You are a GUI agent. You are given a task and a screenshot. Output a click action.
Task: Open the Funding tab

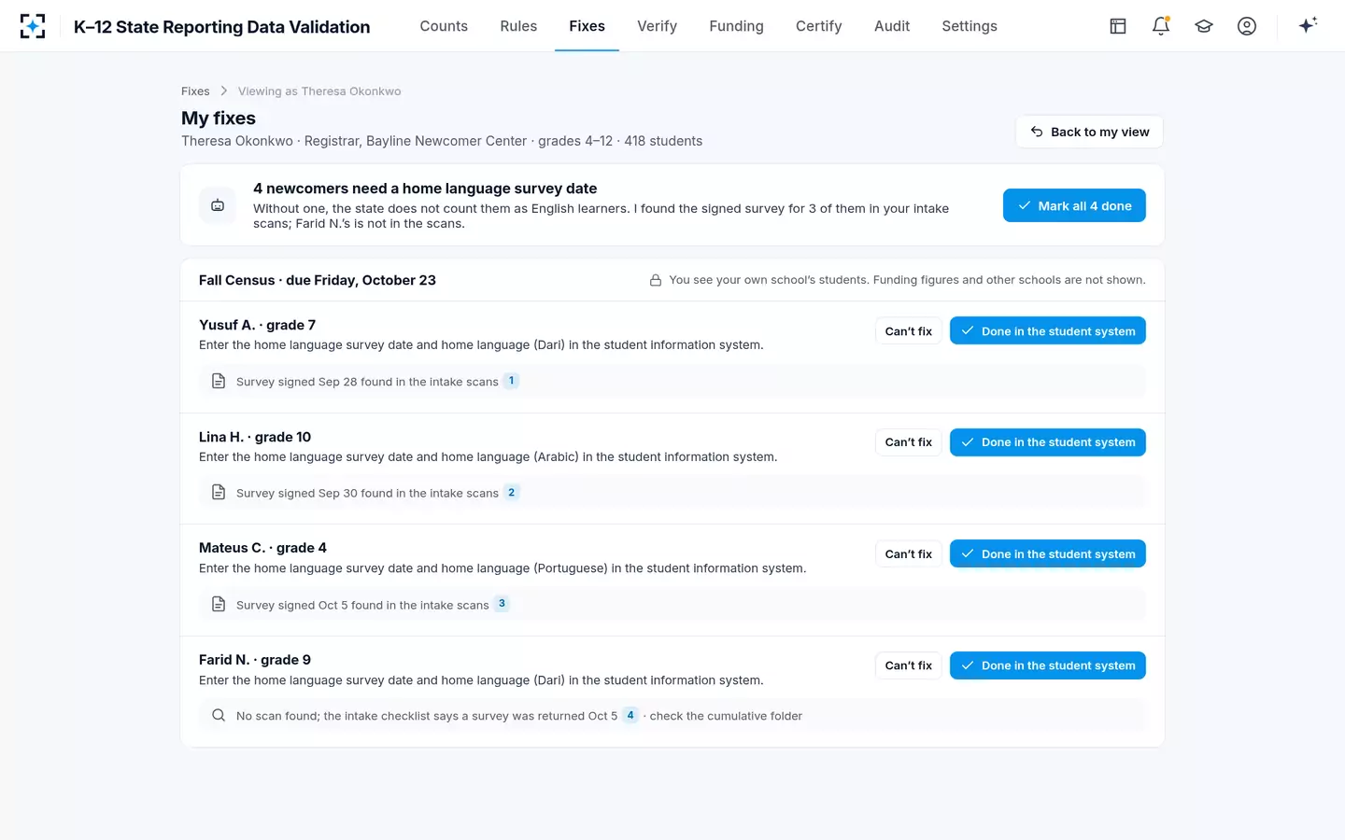[736, 26]
